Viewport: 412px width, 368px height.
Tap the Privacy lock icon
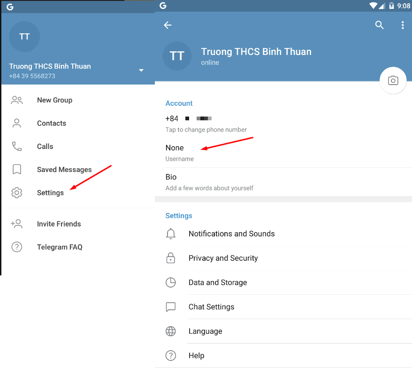pos(171,258)
